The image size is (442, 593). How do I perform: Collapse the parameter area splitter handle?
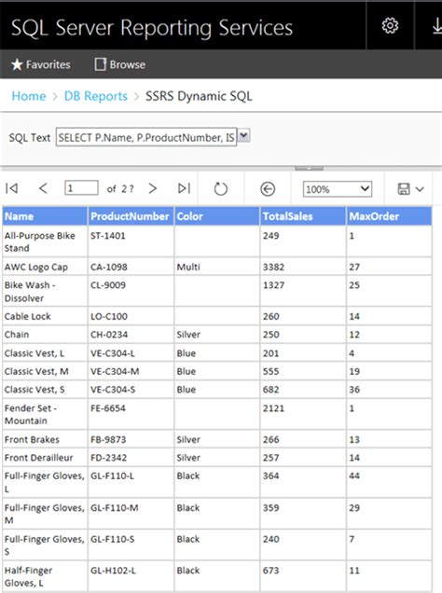point(309,168)
